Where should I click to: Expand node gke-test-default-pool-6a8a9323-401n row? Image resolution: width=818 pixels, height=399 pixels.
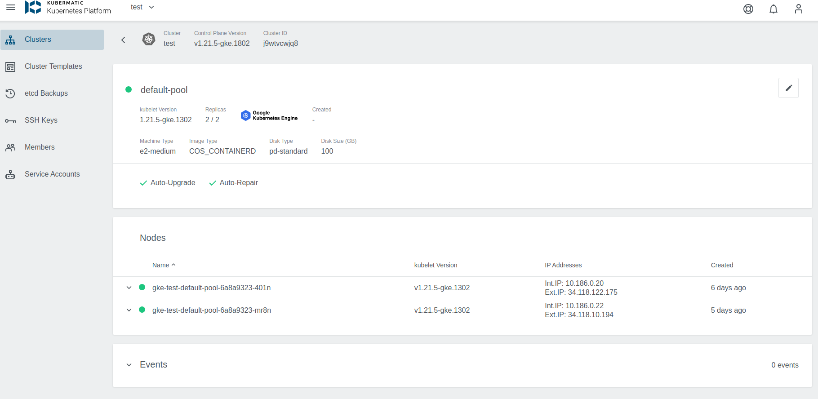coord(129,288)
